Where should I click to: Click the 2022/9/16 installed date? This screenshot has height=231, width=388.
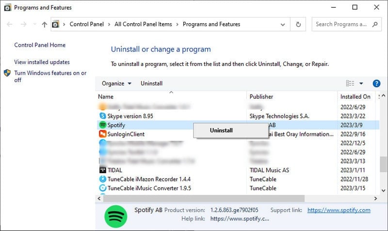[x=353, y=134]
